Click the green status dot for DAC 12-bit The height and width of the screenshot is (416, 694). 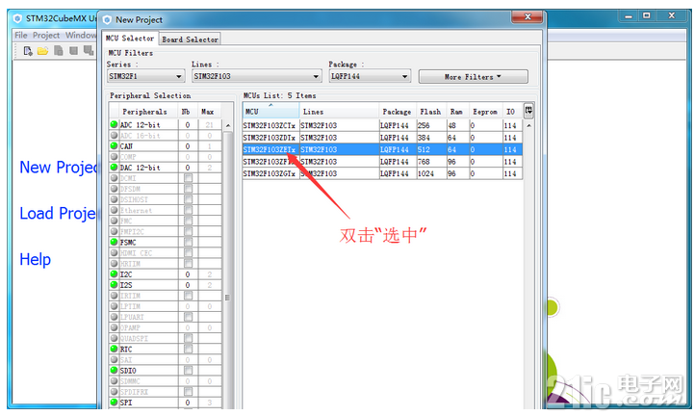tap(114, 167)
